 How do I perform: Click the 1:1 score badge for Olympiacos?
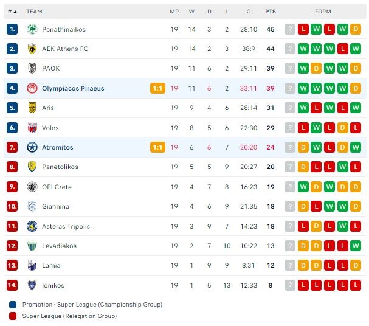click(157, 88)
